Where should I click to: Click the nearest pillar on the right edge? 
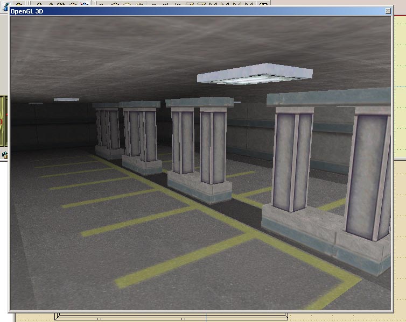click(370, 172)
